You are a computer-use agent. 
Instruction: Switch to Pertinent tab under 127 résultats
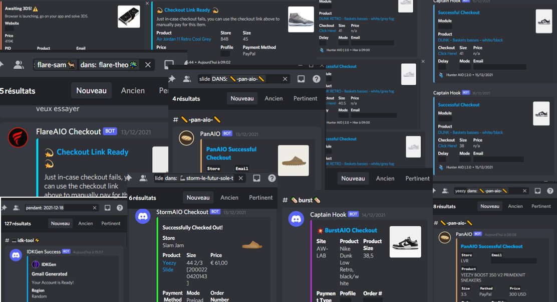coord(111,223)
